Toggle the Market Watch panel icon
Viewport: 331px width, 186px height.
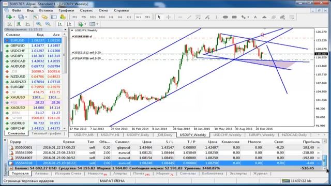(36, 17)
